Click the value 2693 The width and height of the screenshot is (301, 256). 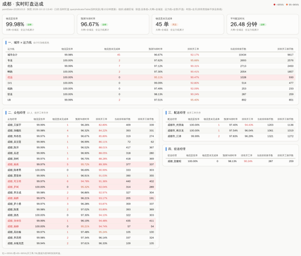pos(243,60)
